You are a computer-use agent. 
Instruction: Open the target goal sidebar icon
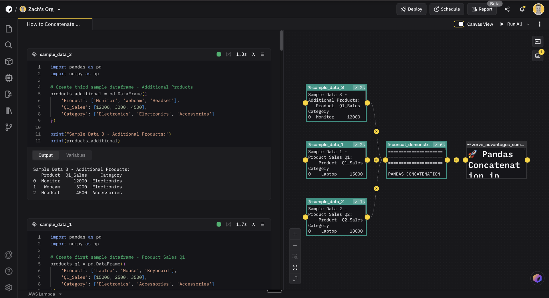click(x=9, y=255)
